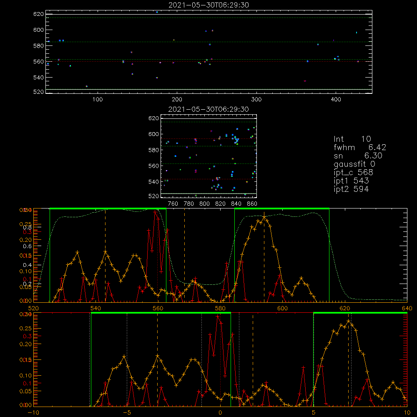Click the timestamp title above the top scatter plot
Viewport: 417px width, 417px height.
tap(208, 5)
